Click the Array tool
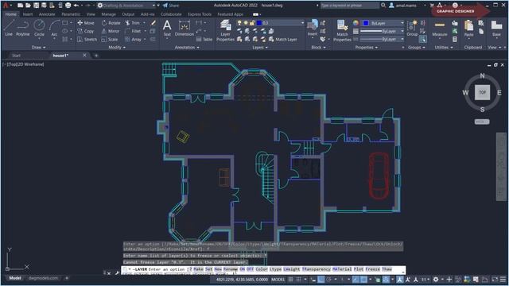 [x=133, y=39]
